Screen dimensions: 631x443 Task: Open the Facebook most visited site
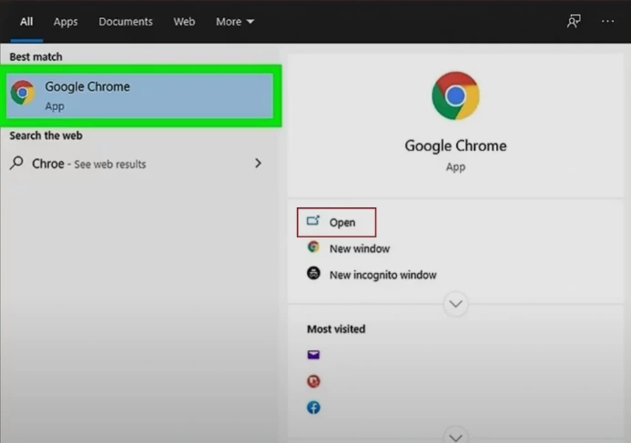click(x=313, y=408)
